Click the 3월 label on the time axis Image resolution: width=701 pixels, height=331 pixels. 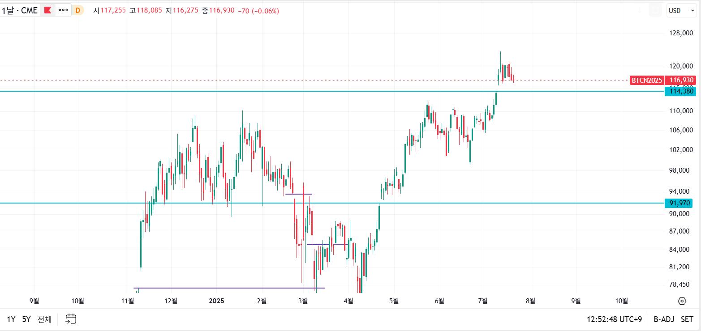(303, 301)
